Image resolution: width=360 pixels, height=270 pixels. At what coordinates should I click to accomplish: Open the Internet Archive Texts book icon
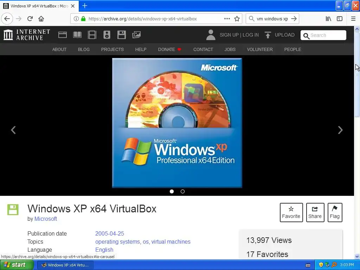point(77,35)
